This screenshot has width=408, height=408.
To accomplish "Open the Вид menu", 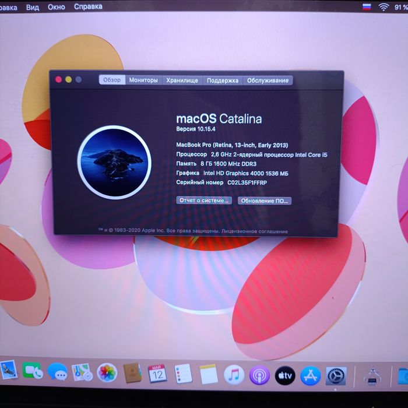I will click(33, 7).
